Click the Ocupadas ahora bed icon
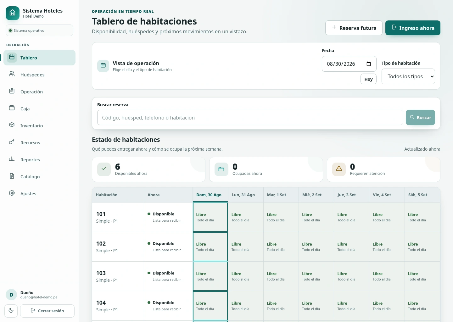The image size is (453, 322). (x=221, y=169)
